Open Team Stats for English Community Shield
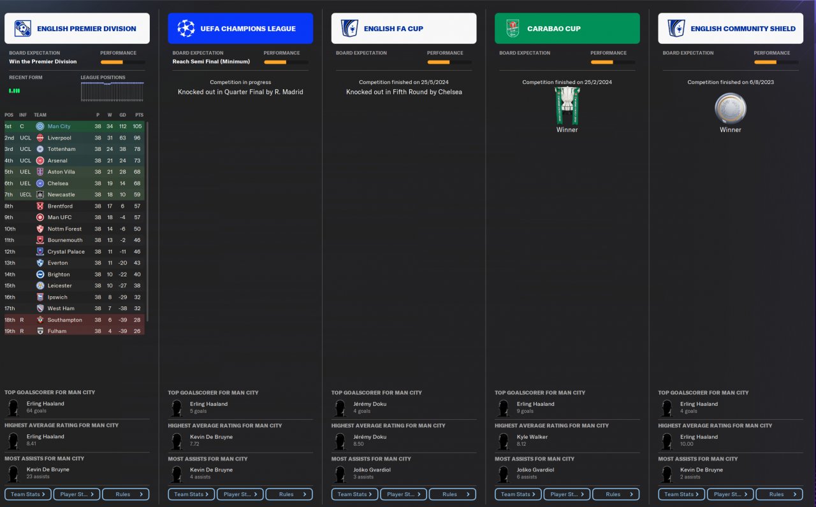Screen dimensions: 816x507 [682, 494]
